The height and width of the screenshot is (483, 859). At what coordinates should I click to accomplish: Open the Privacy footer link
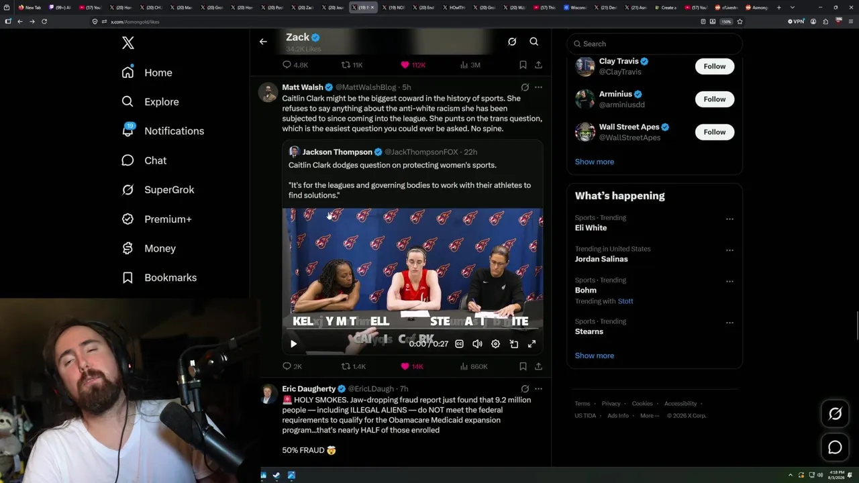point(611,404)
